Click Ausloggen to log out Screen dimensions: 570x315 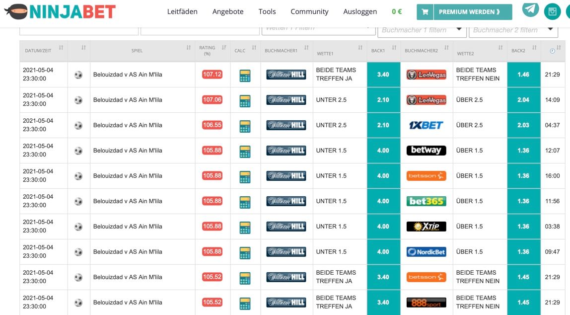[x=360, y=11]
